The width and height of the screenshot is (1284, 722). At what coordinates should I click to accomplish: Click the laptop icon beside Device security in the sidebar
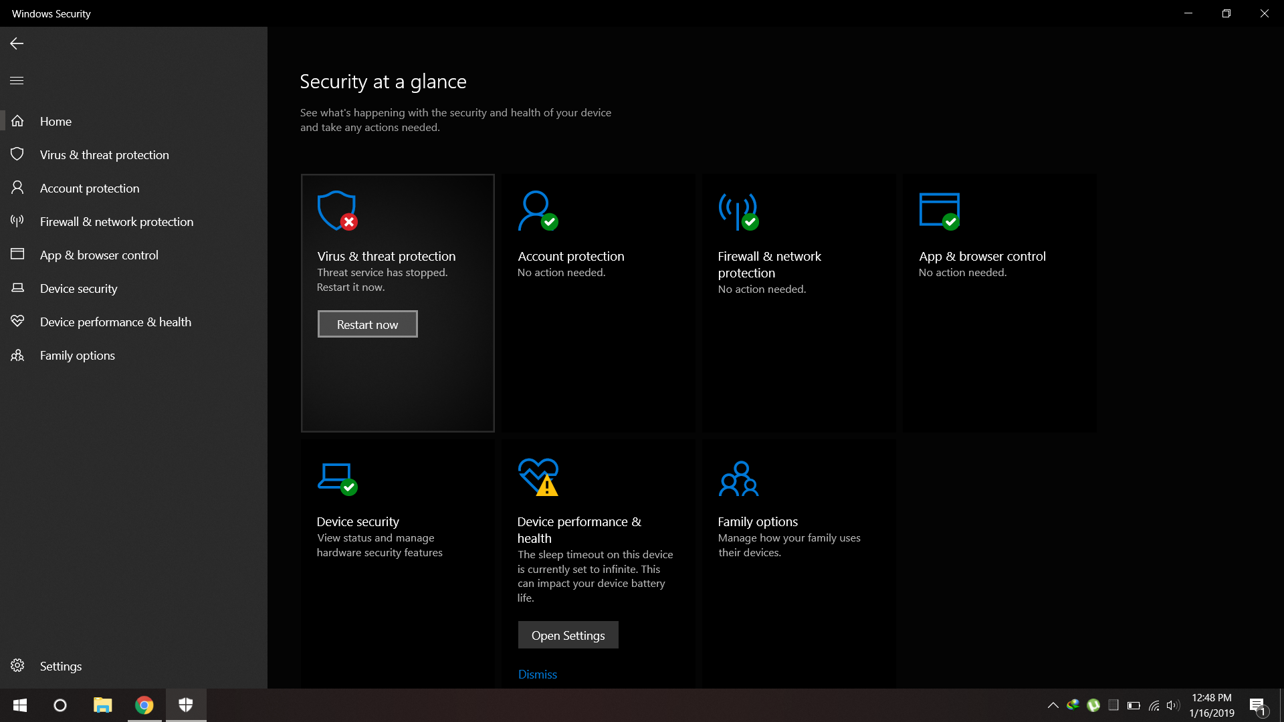click(x=17, y=287)
